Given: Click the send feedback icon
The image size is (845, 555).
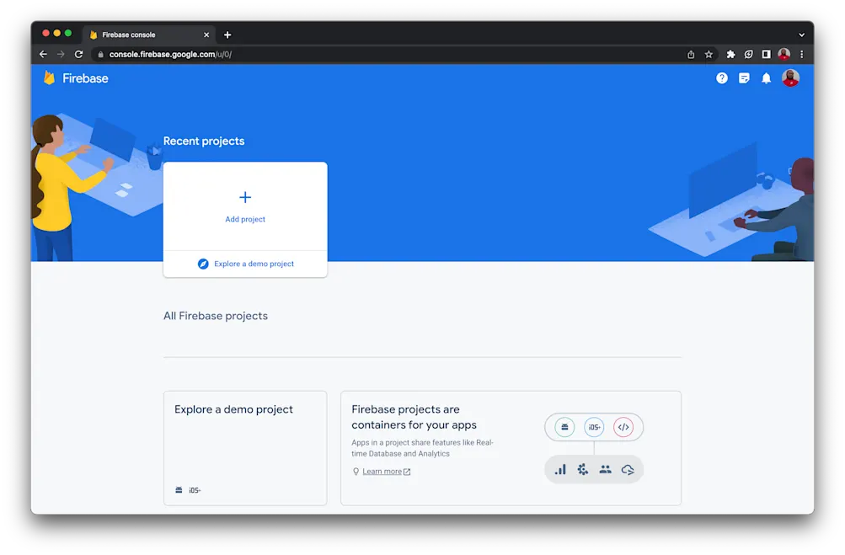Looking at the screenshot, I should tap(743, 77).
